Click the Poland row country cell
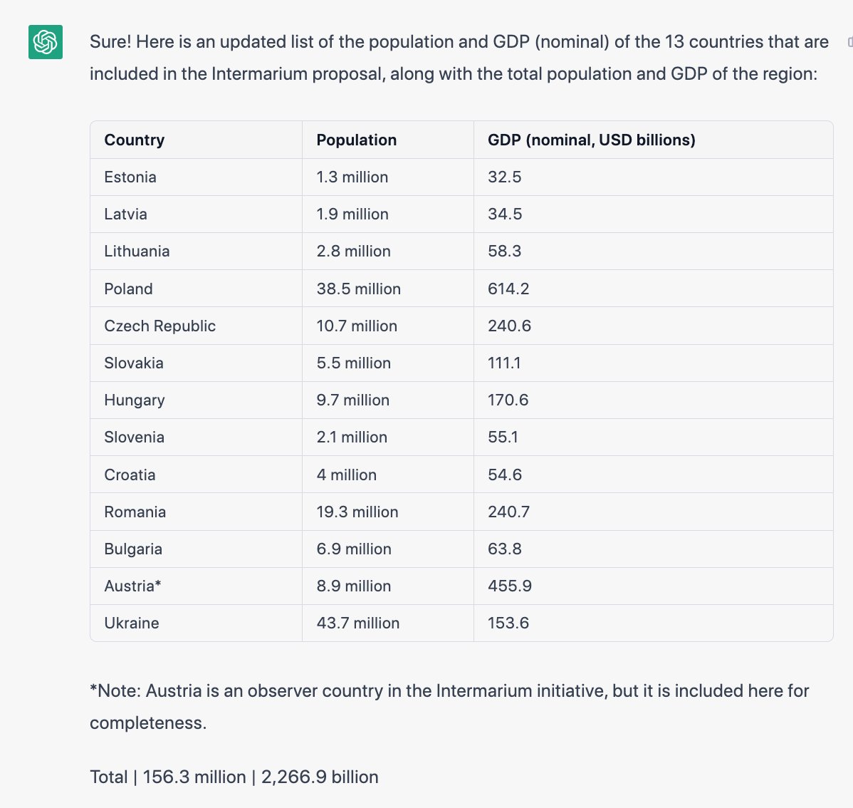853x808 pixels. 128,289
